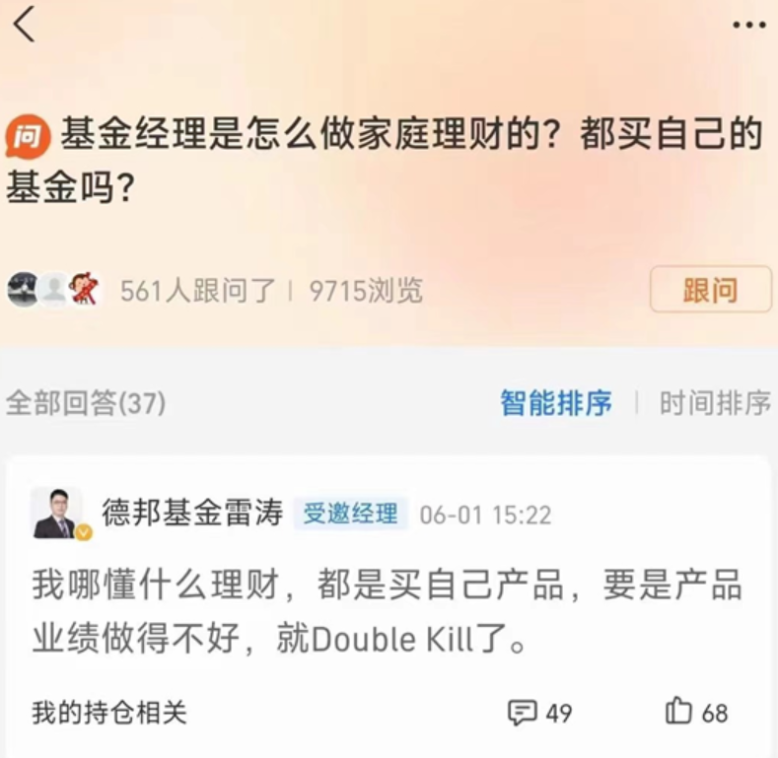Go back using the top-left arrow
The width and height of the screenshot is (778, 758).
24,24
